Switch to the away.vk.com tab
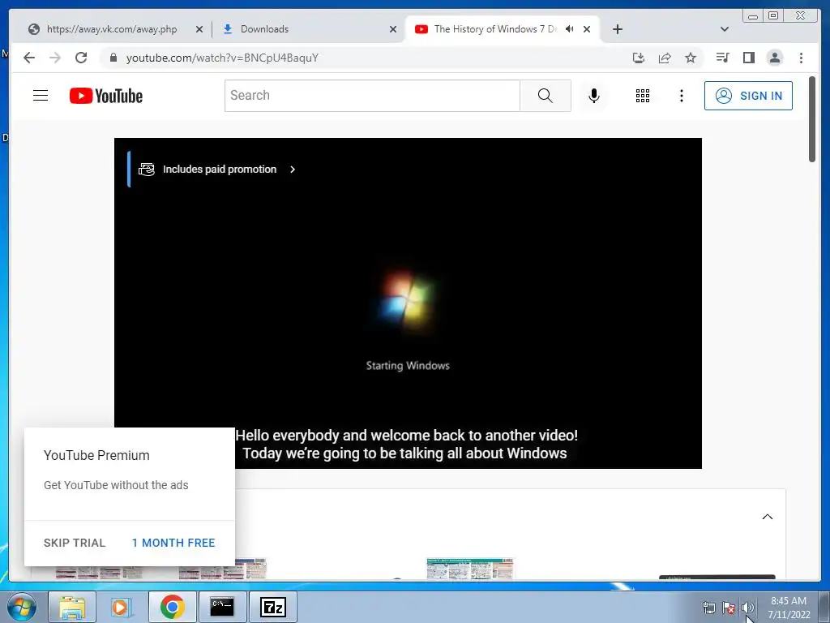The image size is (830, 623). [x=111, y=29]
